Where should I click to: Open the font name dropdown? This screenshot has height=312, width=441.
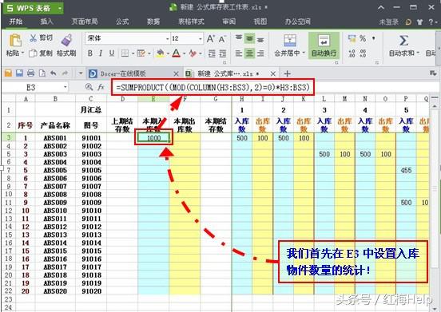tap(168, 39)
